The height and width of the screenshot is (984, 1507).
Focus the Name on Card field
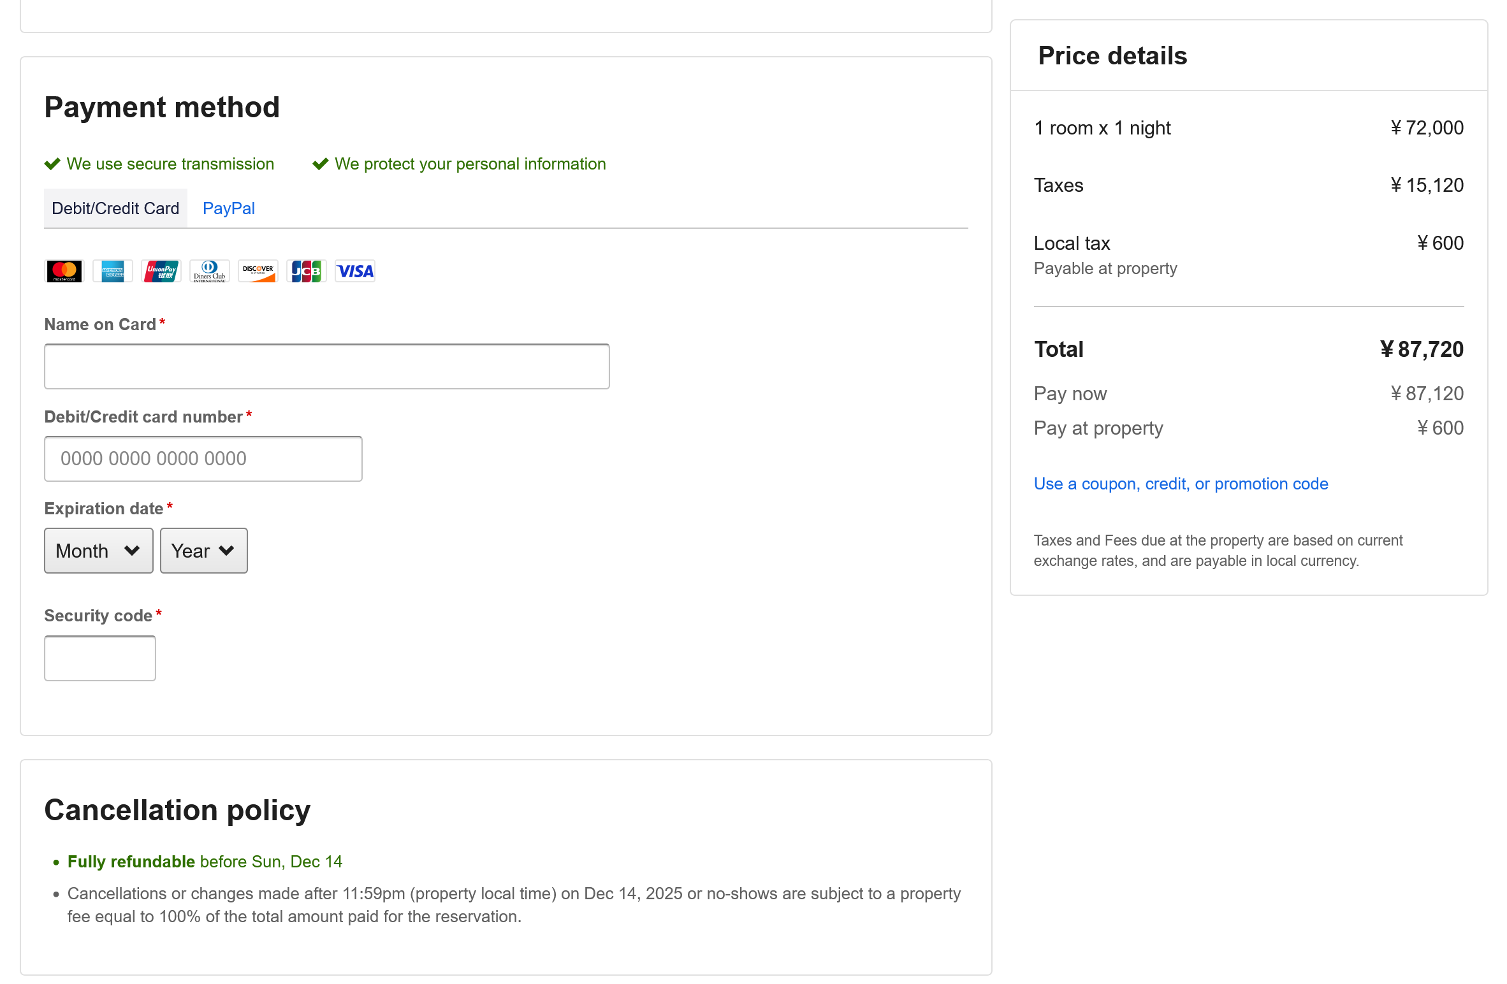326,366
